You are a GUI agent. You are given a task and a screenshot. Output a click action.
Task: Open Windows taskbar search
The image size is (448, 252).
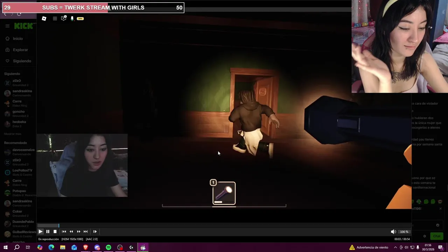17,247
